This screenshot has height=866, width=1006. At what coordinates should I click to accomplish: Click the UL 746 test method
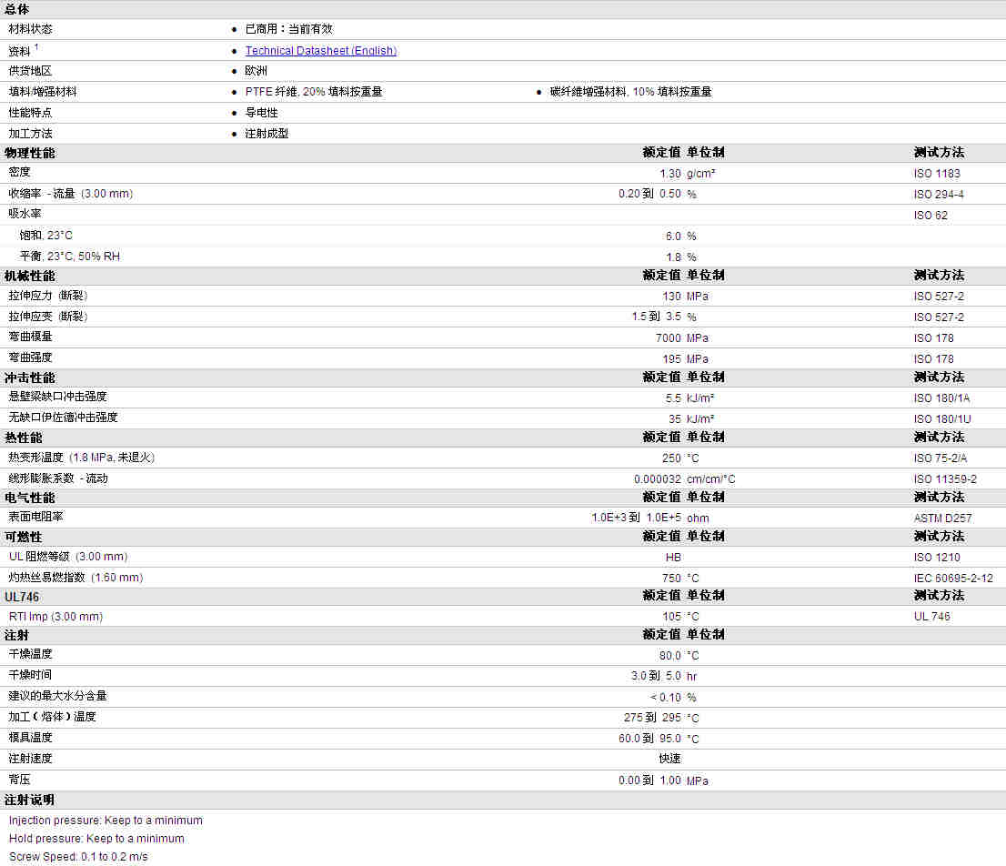tap(931, 617)
